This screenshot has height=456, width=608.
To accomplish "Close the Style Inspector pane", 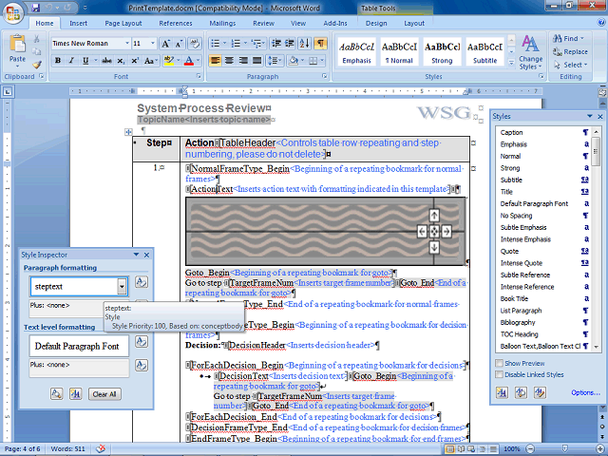I will click(x=146, y=255).
